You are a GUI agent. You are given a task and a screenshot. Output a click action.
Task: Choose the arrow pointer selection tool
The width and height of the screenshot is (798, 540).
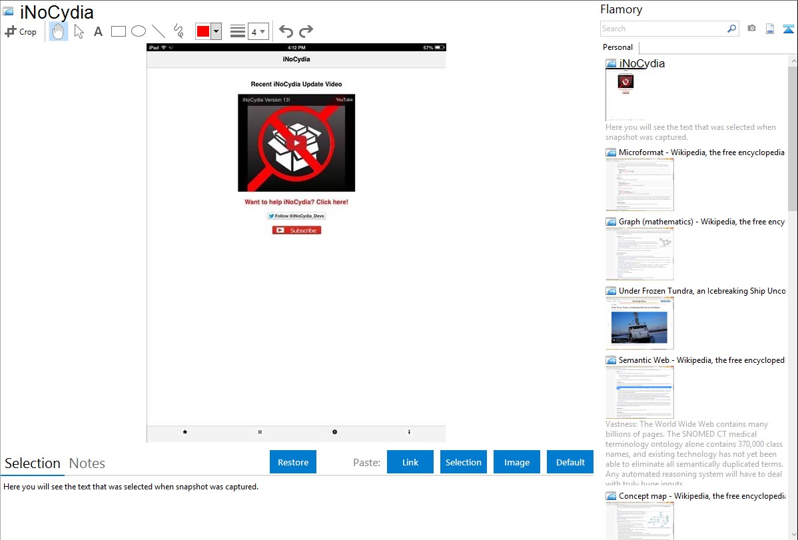79,31
